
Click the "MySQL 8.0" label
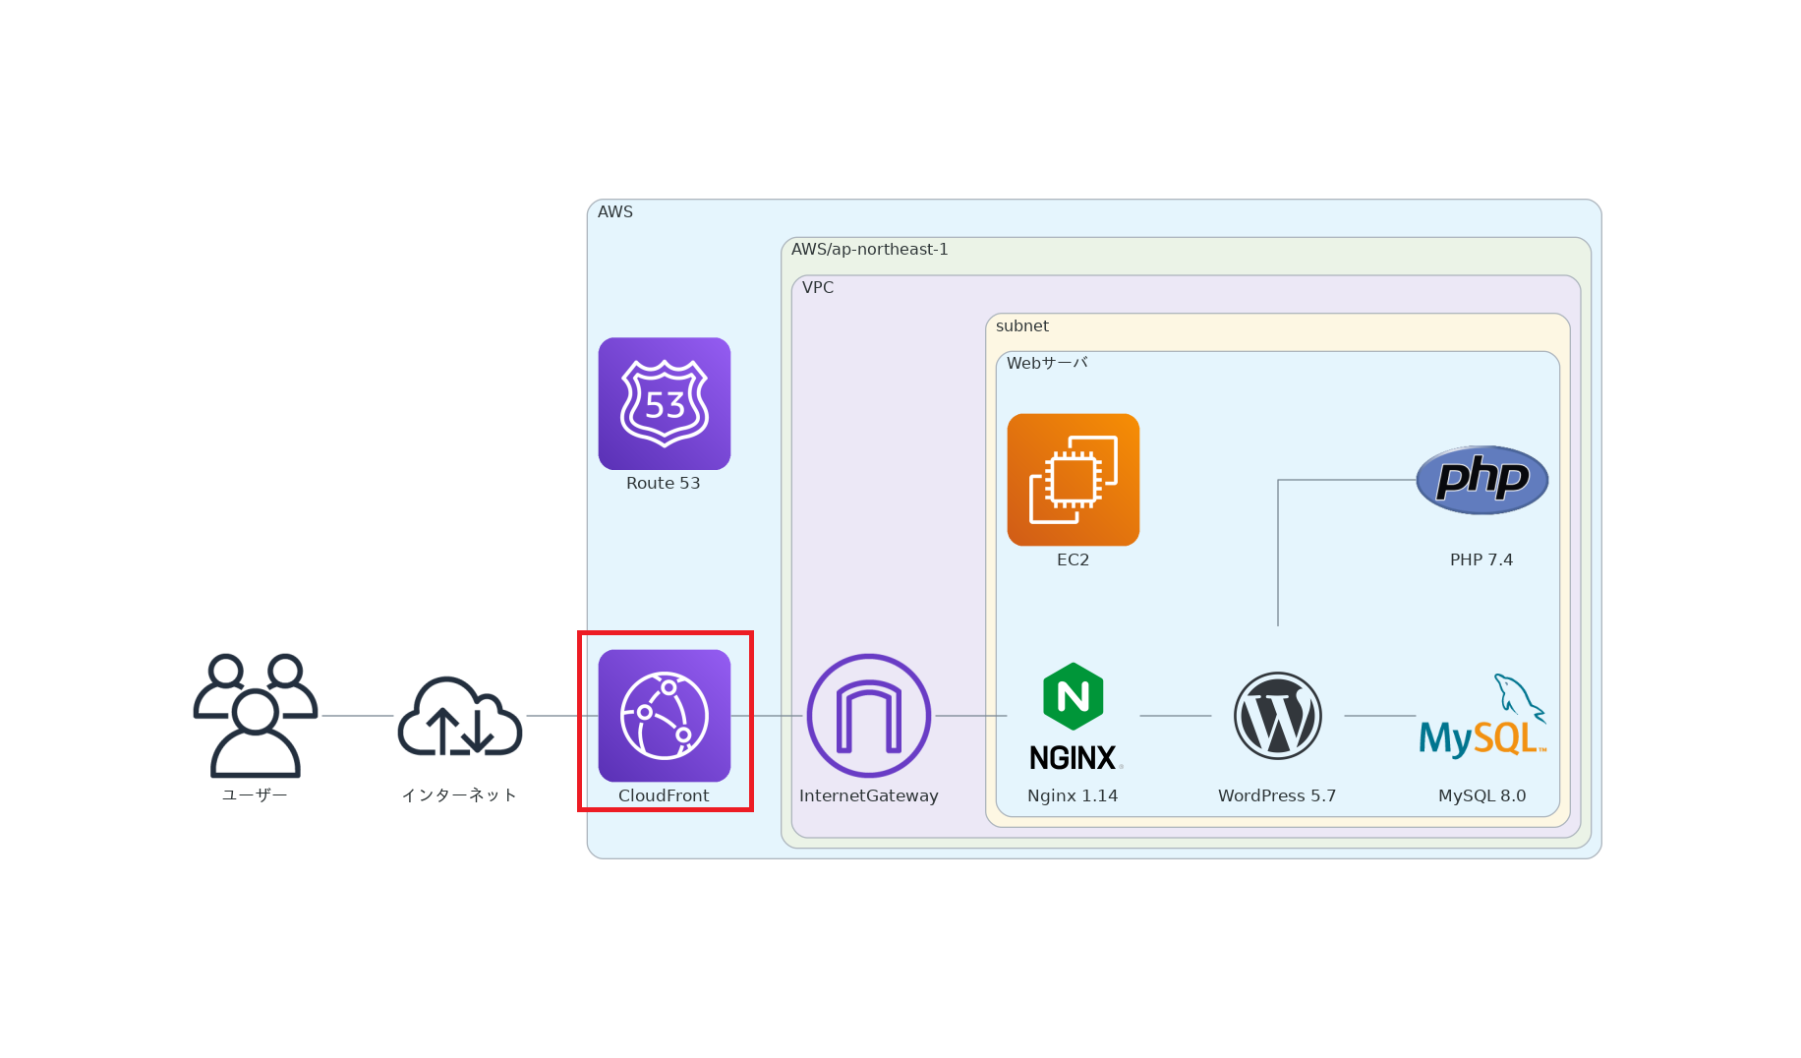1482,795
